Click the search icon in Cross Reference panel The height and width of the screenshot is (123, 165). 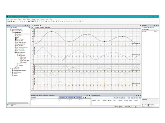point(115,97)
